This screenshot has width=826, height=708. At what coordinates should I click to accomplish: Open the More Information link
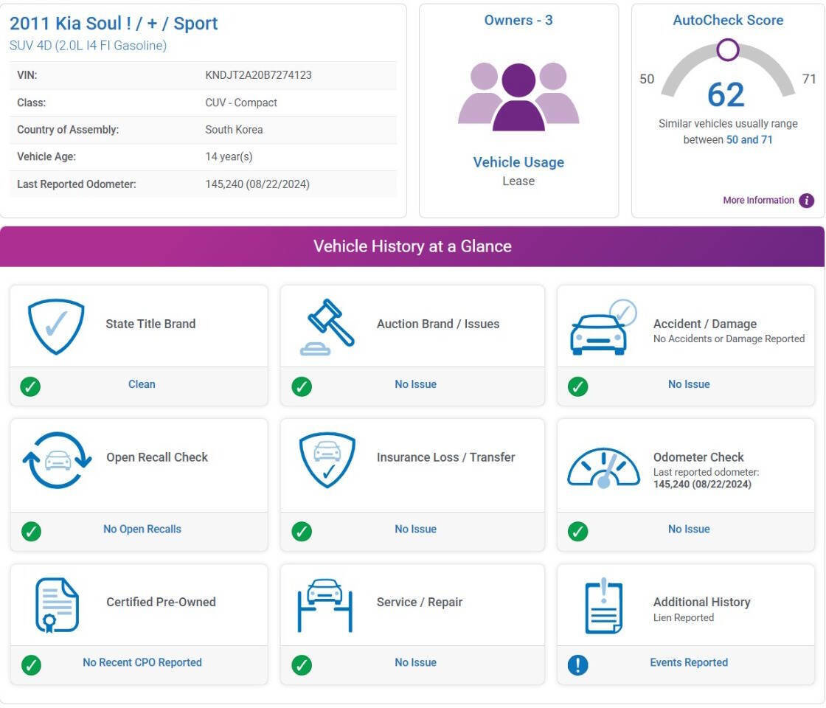pyautogui.click(x=758, y=201)
